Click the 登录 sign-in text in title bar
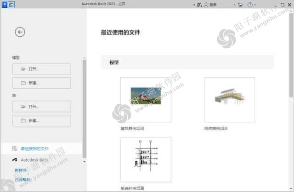 pyautogui.click(x=213, y=5)
